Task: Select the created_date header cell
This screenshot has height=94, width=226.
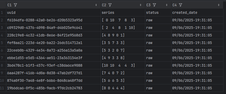Action: click(197, 13)
